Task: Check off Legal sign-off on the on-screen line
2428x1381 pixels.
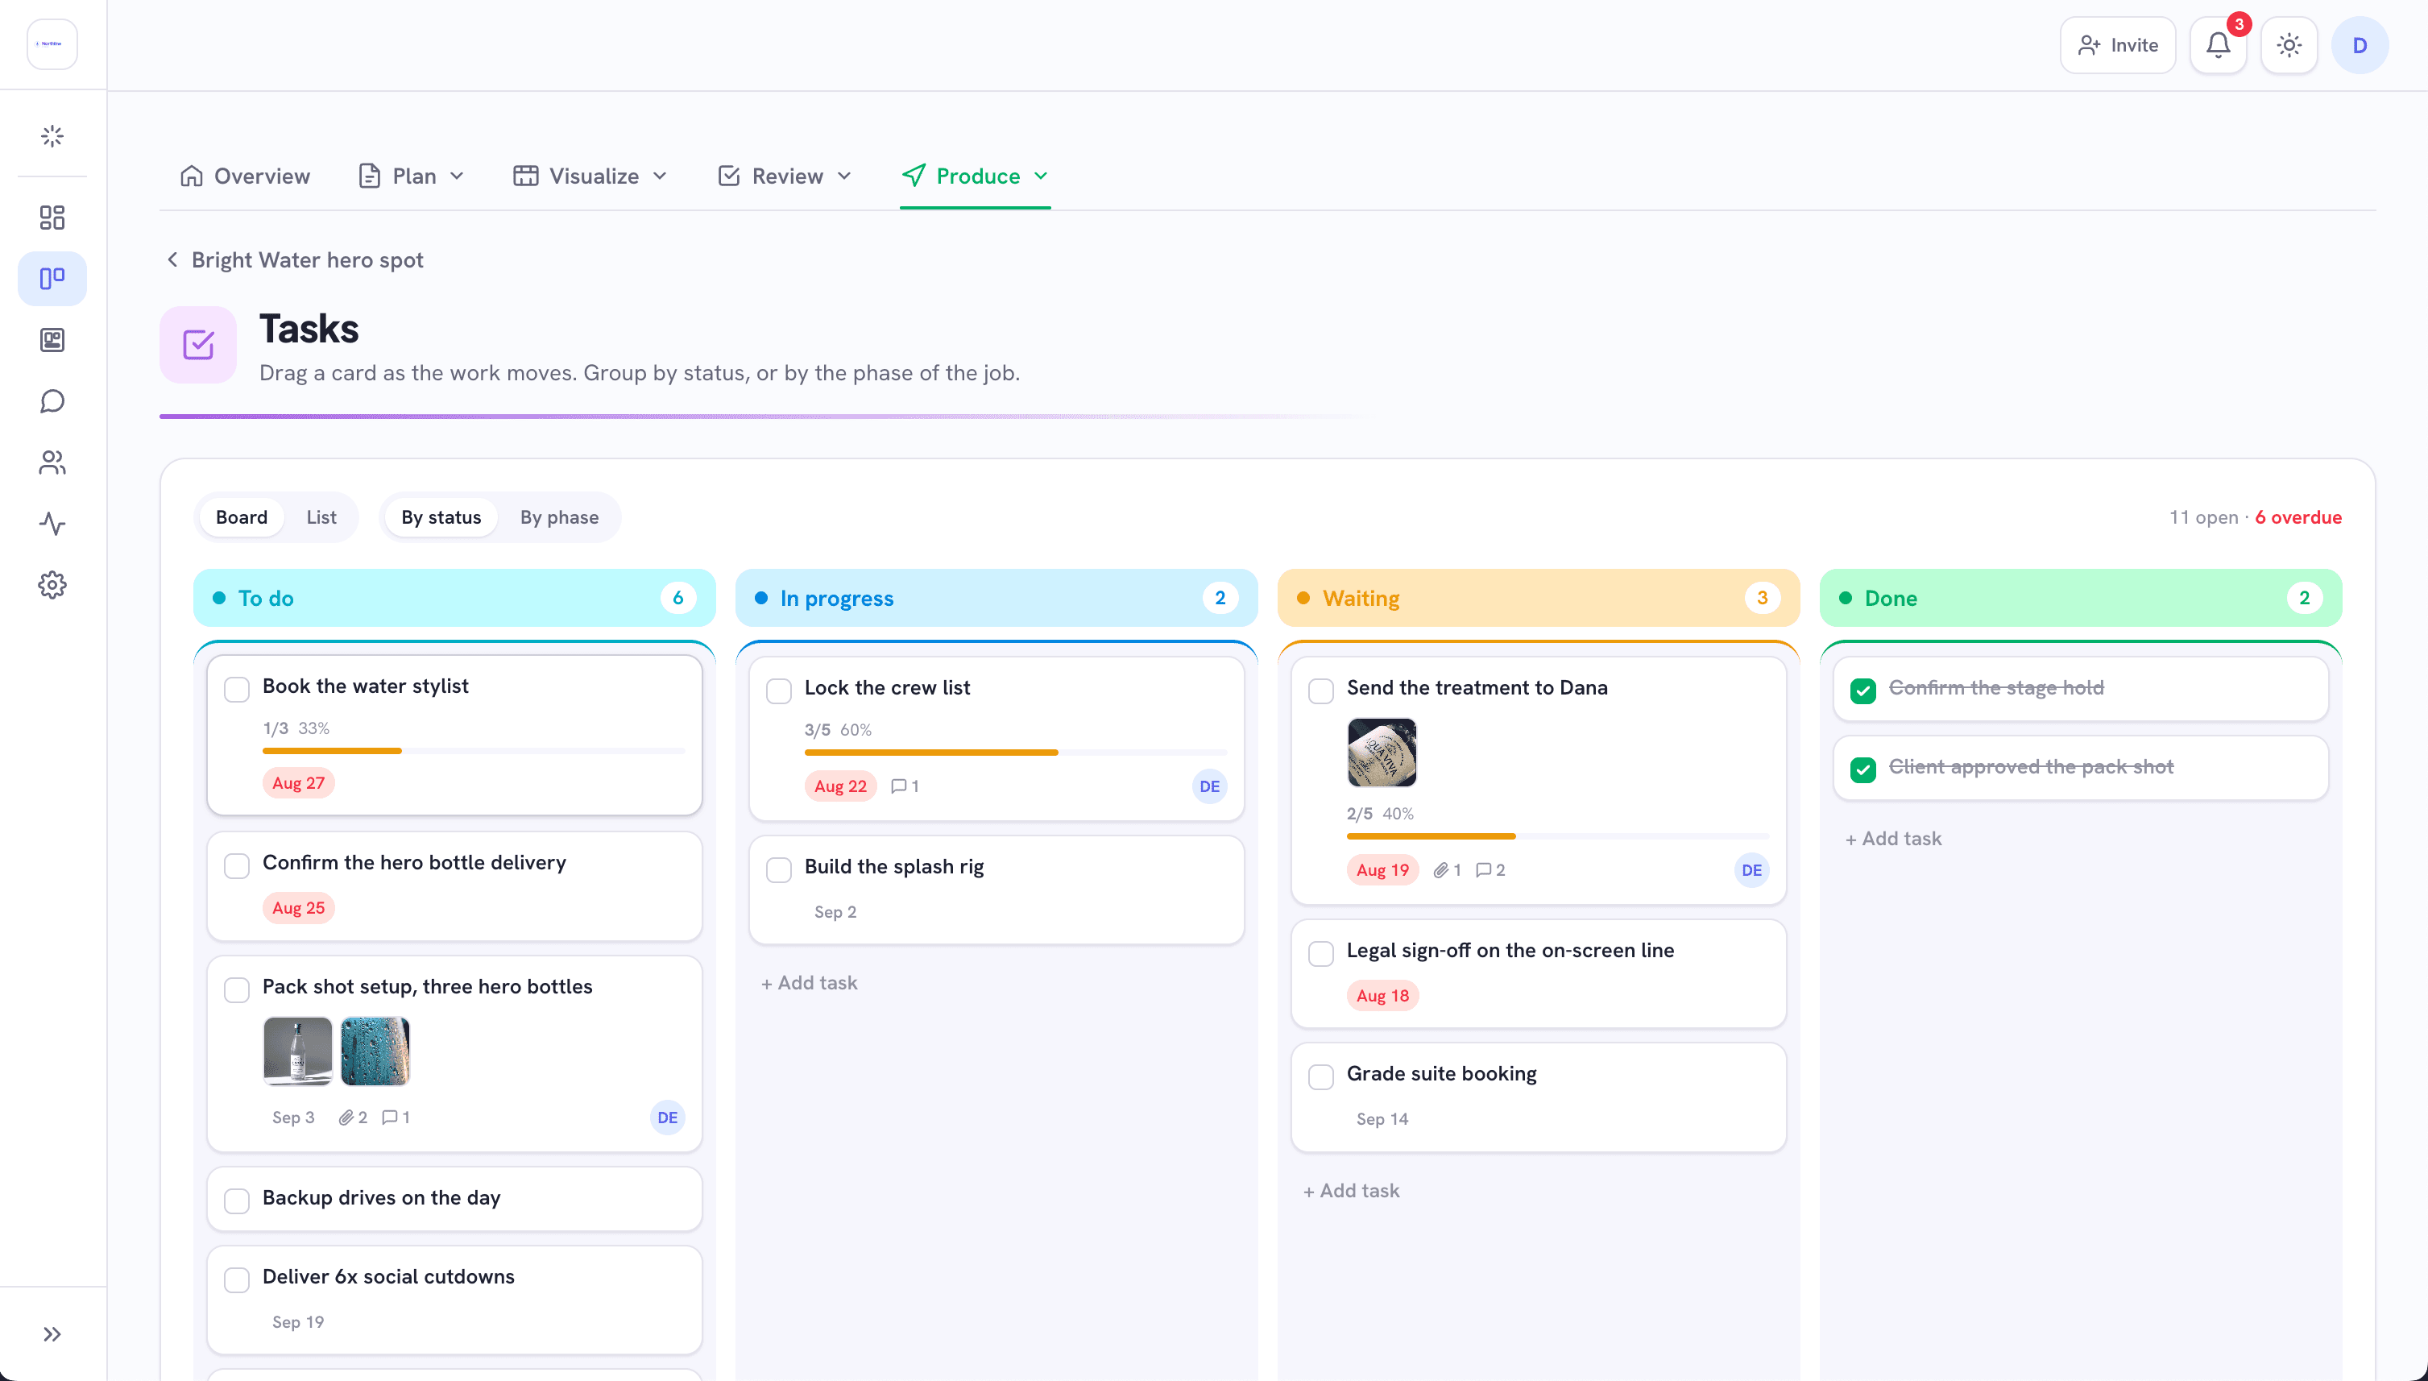Action: pyautogui.click(x=1322, y=953)
